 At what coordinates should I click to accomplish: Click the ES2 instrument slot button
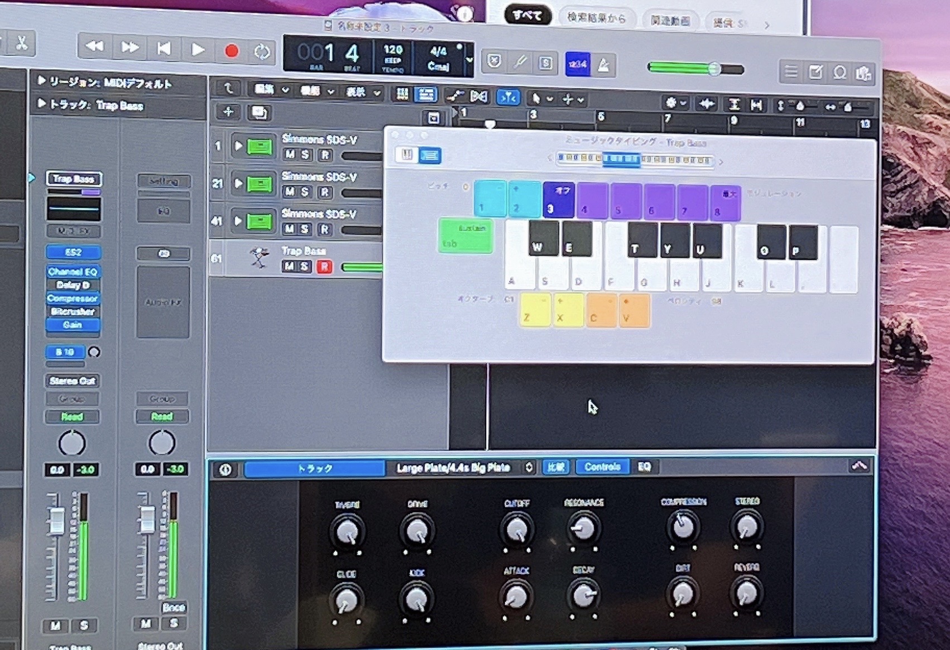[73, 252]
